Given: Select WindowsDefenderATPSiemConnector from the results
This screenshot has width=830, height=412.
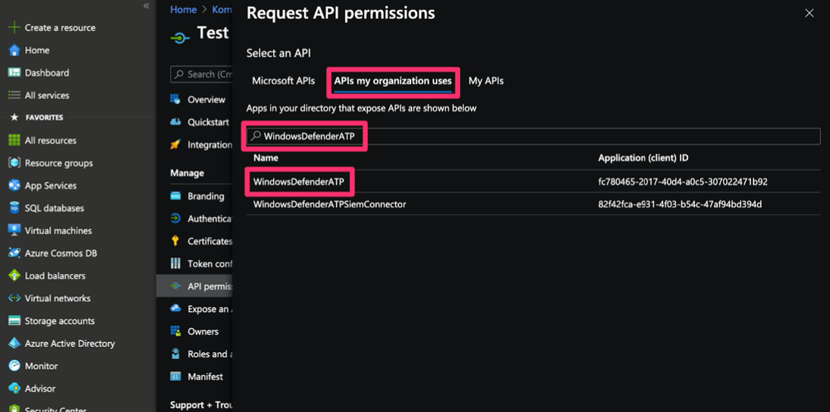Looking at the screenshot, I should click(330, 204).
